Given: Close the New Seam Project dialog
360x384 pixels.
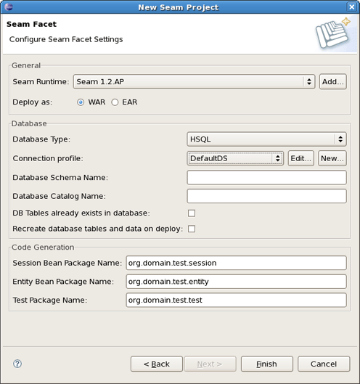Looking at the screenshot, I should coord(352,7).
